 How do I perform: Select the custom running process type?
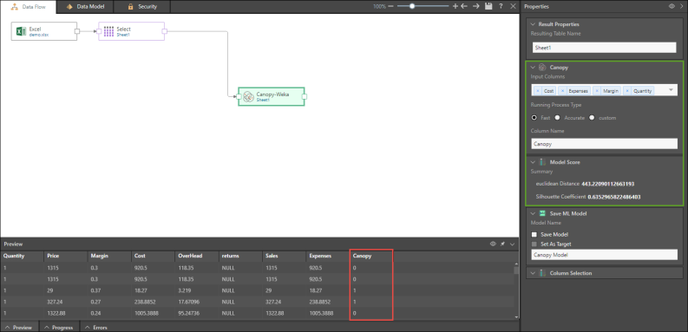pyautogui.click(x=592, y=118)
